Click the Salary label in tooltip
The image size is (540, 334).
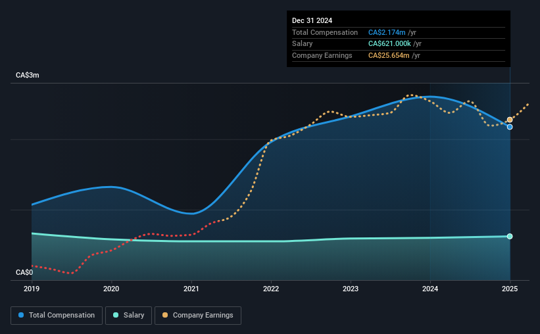303,44
